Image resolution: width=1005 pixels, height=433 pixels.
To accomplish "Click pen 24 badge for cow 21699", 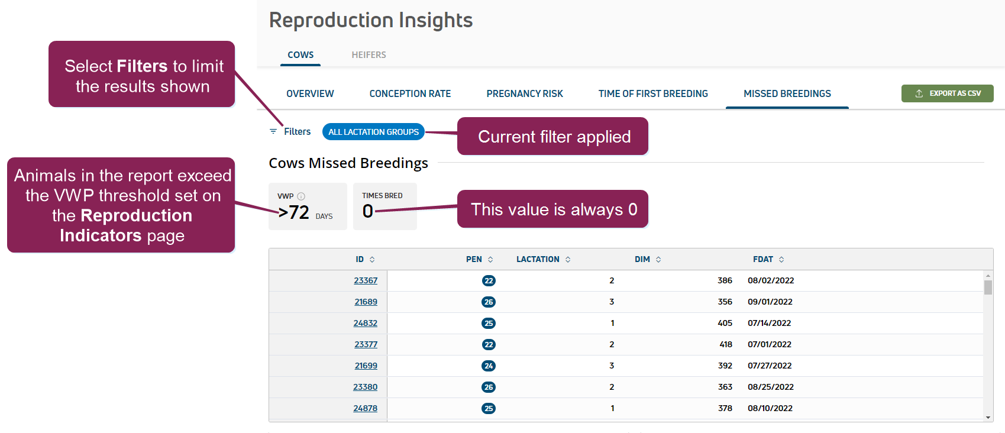I will pyautogui.click(x=489, y=366).
